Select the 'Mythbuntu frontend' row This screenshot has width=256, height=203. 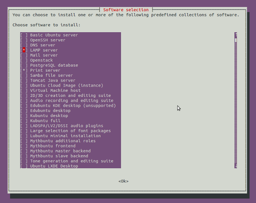click(x=71, y=146)
